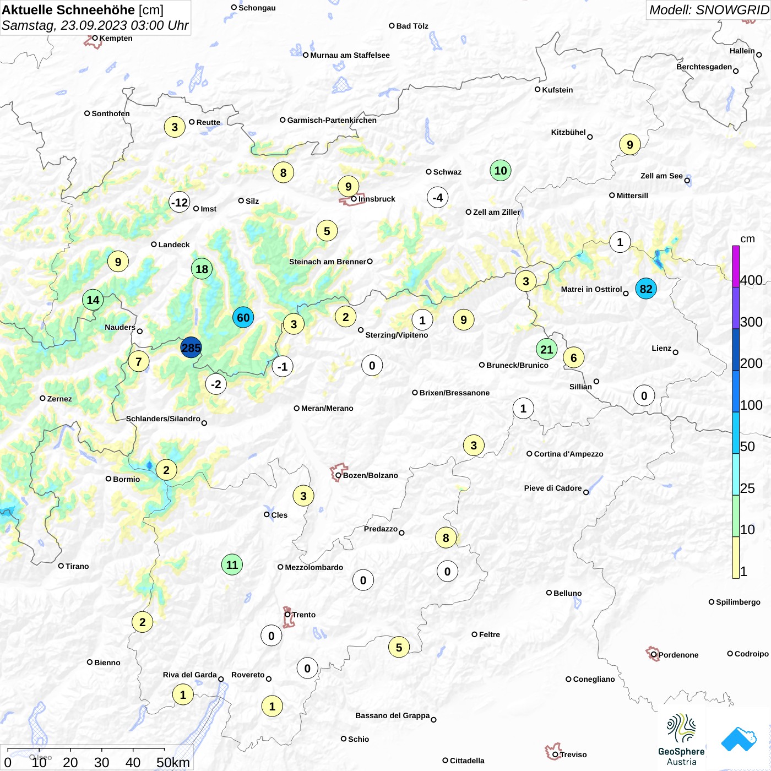Select the 1 marker near Mittersill

620,242
